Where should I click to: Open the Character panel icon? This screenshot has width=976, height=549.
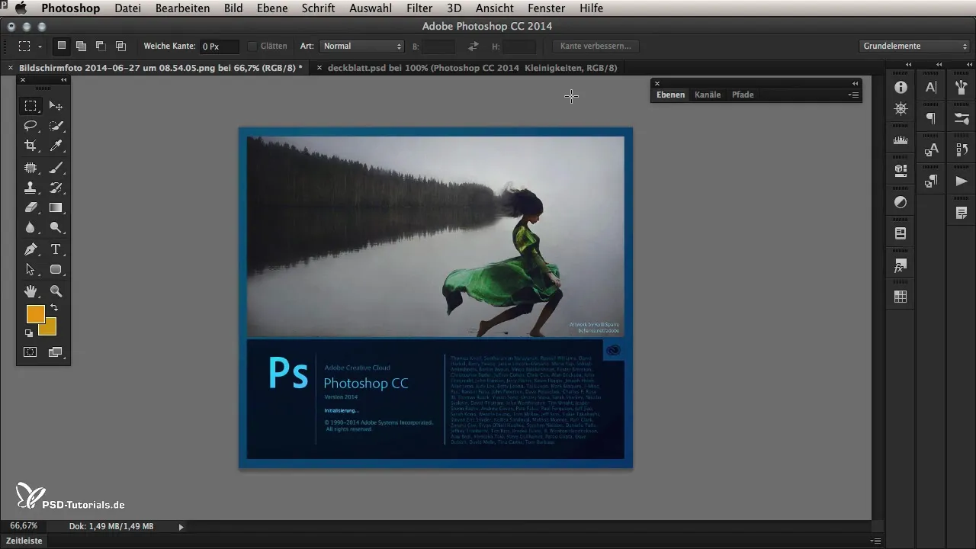tap(931, 87)
